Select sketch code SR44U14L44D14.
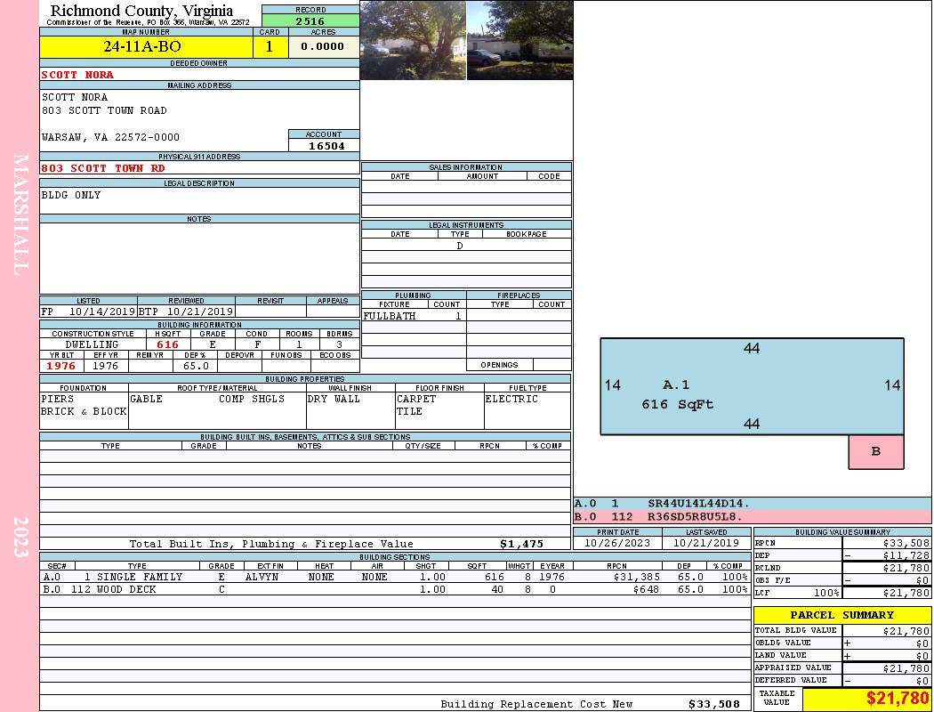934x712 pixels. coord(698,504)
